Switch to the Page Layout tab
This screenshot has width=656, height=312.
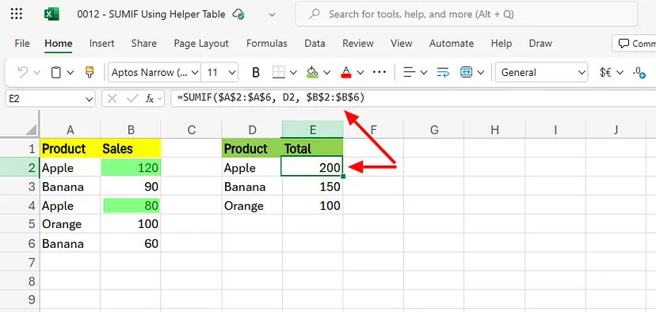tap(201, 44)
